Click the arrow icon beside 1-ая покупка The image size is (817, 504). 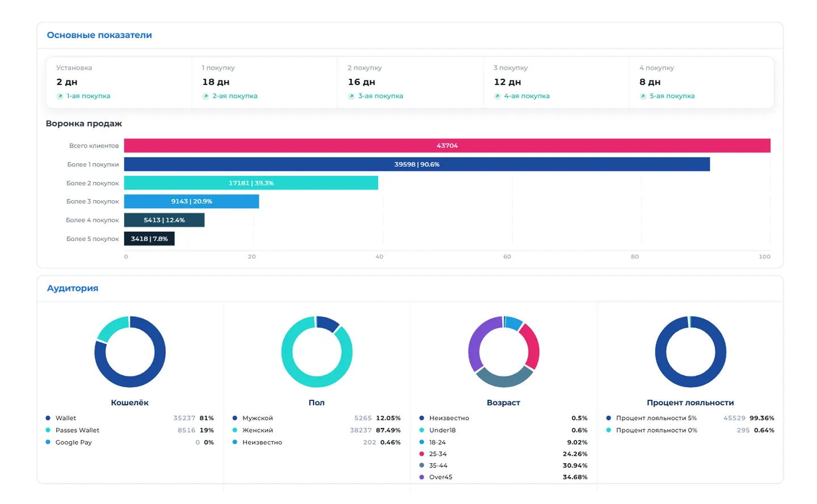coord(60,96)
